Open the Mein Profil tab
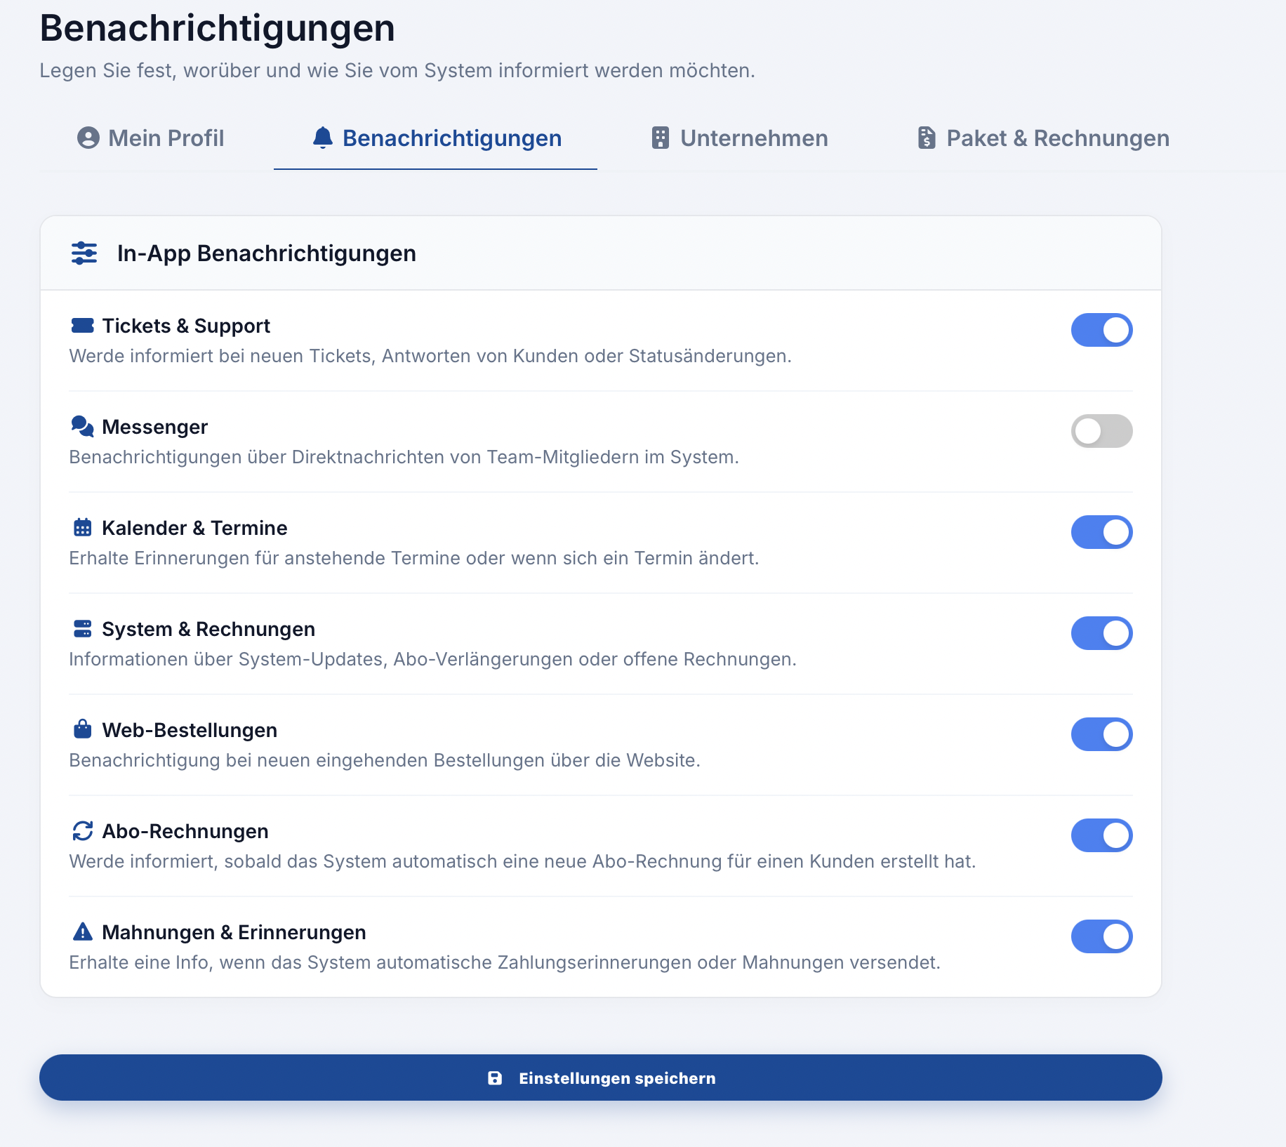This screenshot has height=1147, width=1286. (150, 138)
